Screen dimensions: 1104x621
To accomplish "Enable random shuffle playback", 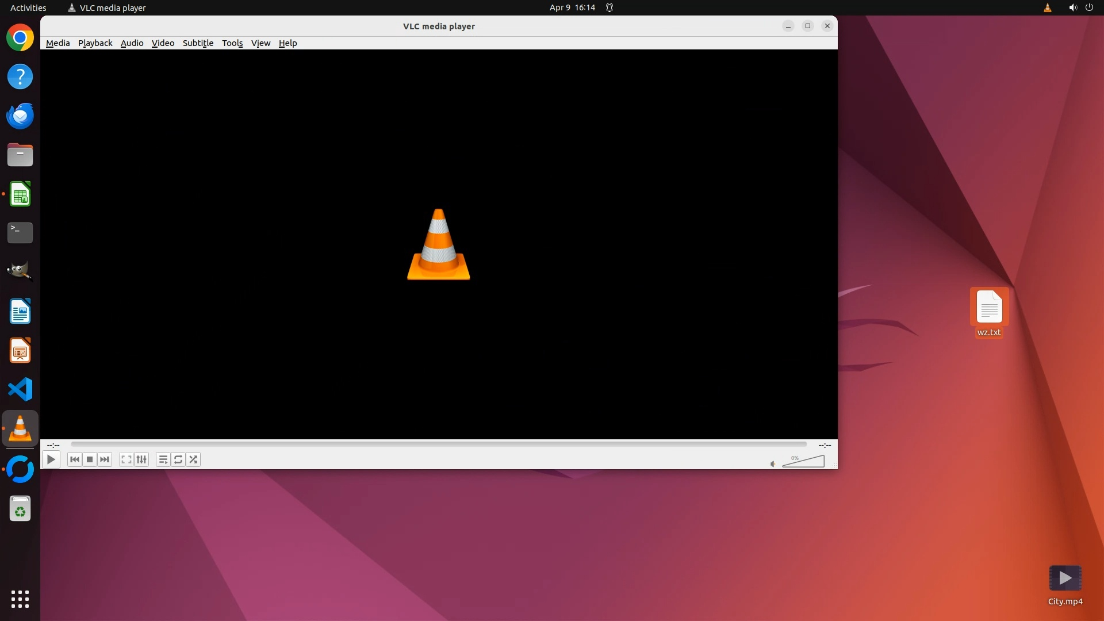I will [194, 459].
